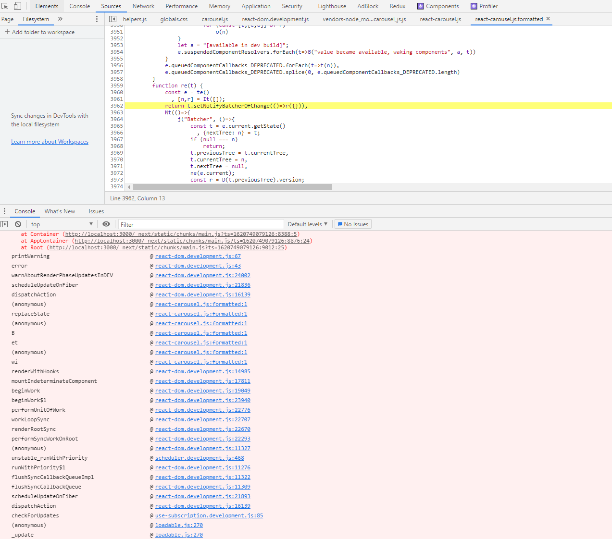
Task: Open react-dom.development.js:11276 runWithPriority$1 link
Action: coord(203,467)
